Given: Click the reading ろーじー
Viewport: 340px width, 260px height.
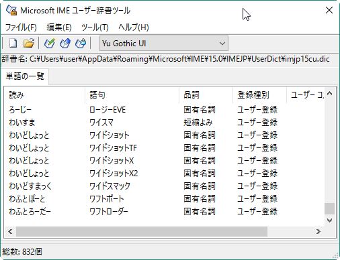Looking at the screenshot, I should pos(20,110).
